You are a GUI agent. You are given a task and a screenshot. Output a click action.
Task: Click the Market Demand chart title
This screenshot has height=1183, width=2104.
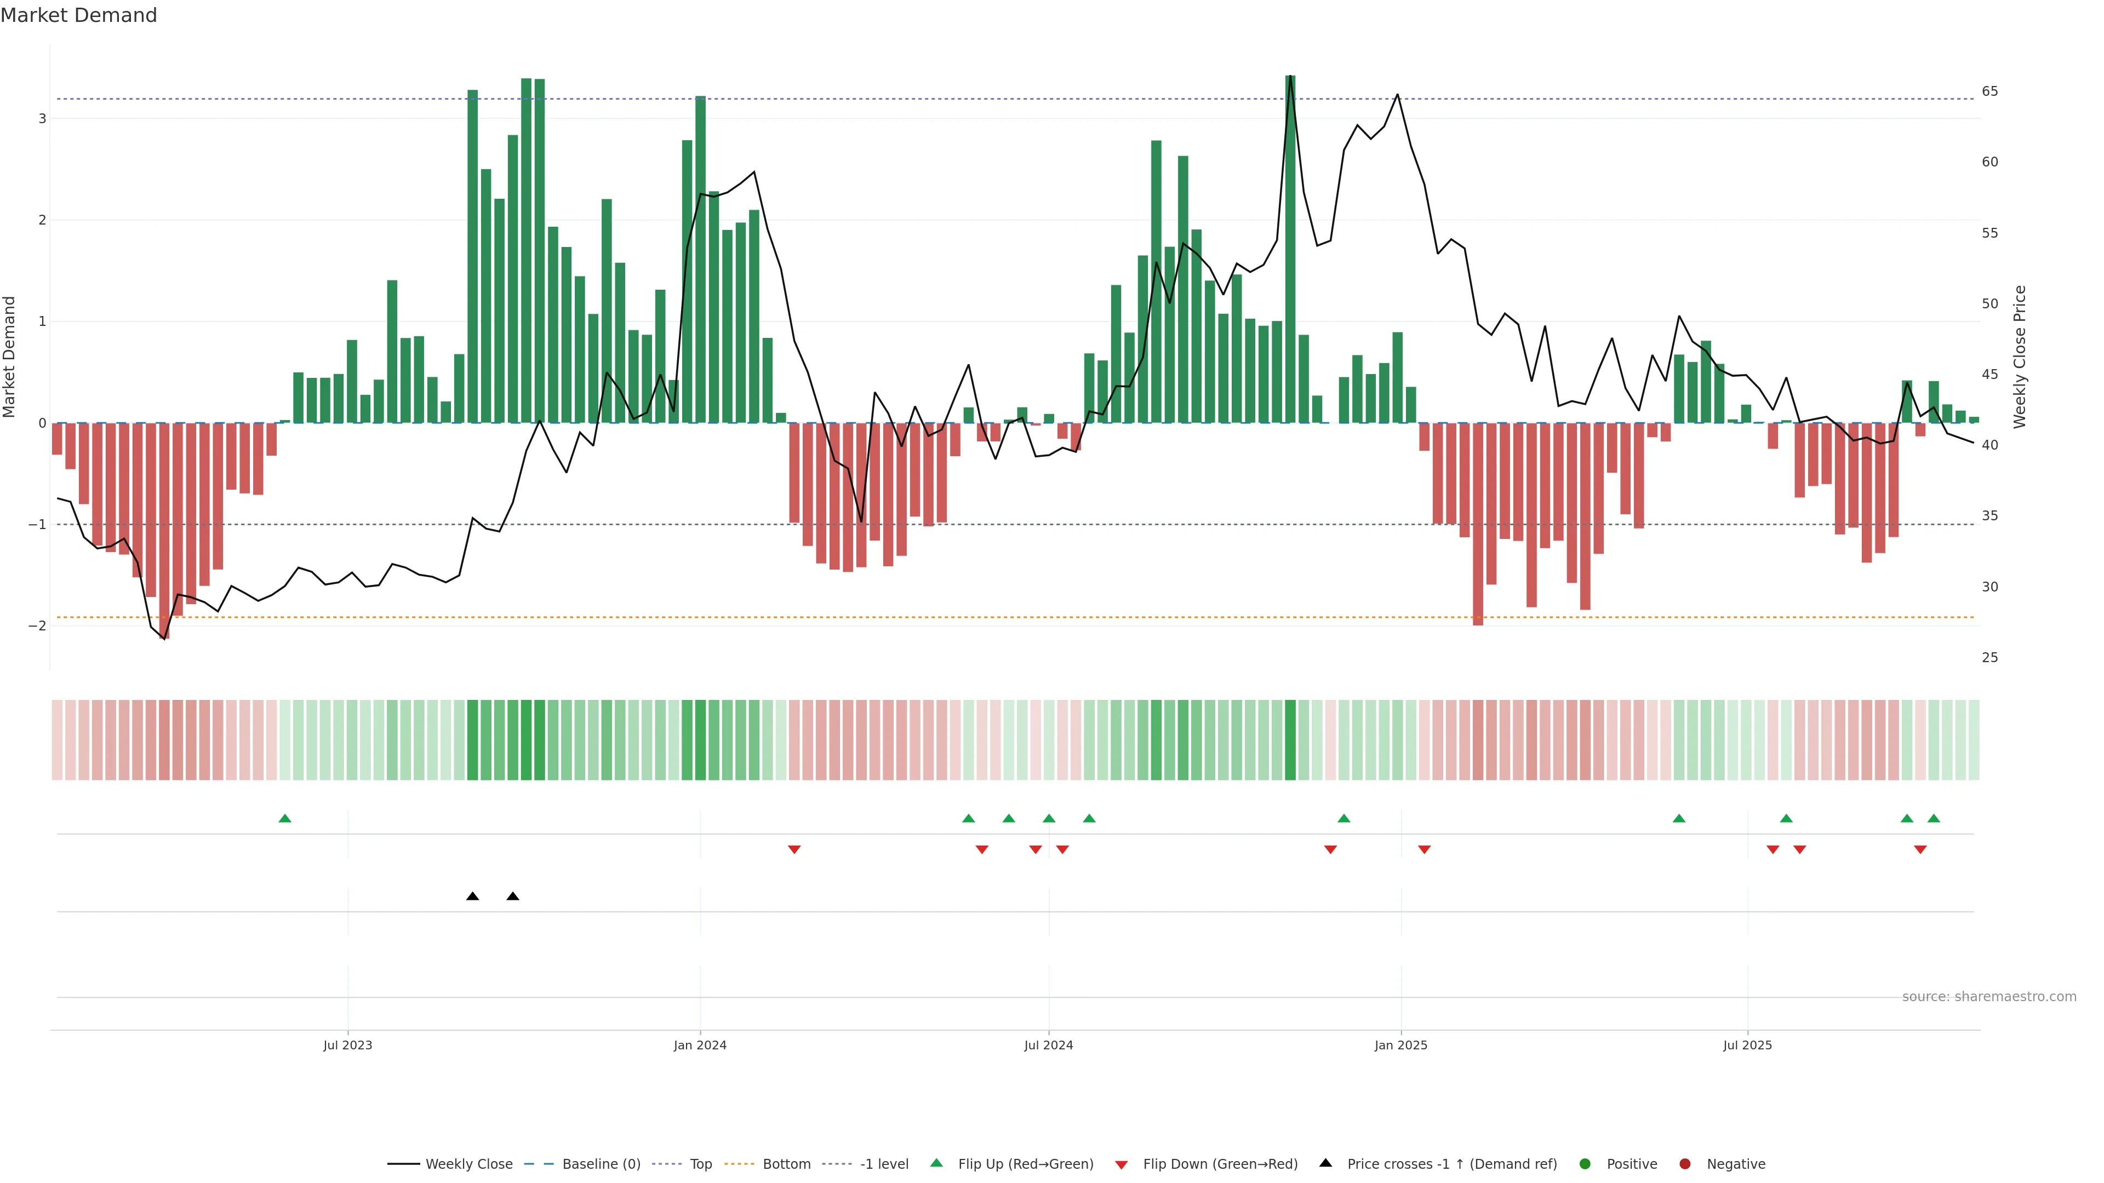pos(78,15)
